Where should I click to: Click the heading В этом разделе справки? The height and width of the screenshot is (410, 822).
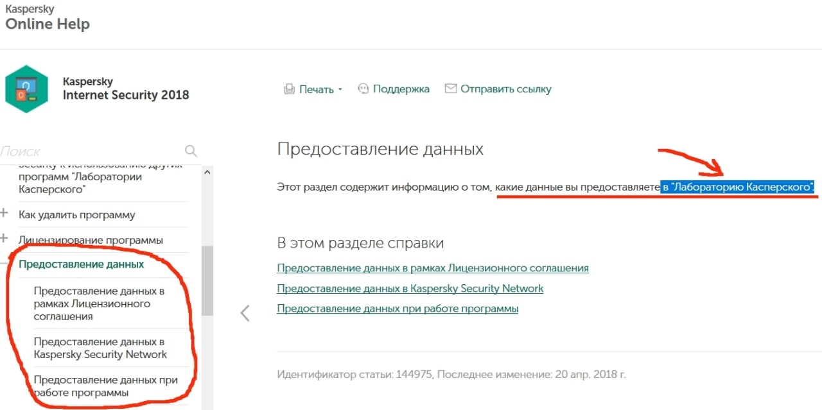[x=360, y=243]
